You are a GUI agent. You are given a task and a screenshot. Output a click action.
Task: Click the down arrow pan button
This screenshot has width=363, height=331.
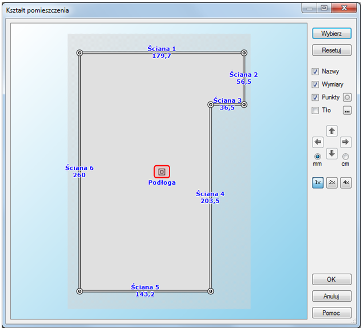pyautogui.click(x=332, y=153)
